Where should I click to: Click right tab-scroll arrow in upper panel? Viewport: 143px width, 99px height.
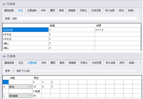139,11
